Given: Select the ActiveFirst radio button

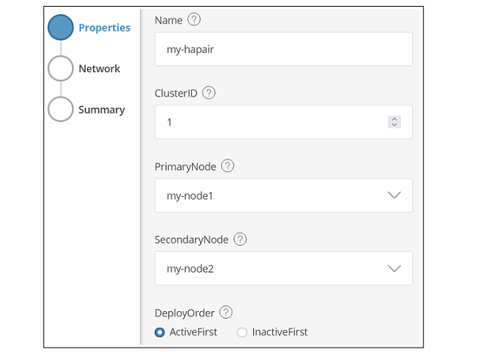Looking at the screenshot, I should [x=160, y=332].
